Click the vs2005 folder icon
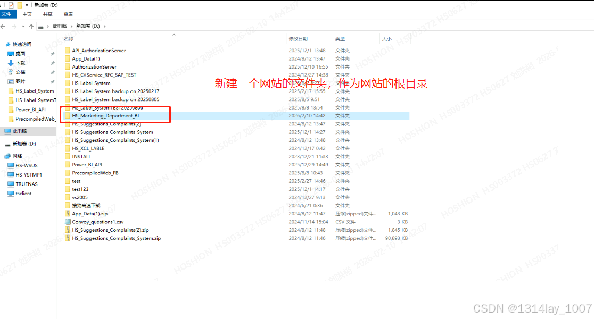The height and width of the screenshot is (319, 594). tap(68, 197)
